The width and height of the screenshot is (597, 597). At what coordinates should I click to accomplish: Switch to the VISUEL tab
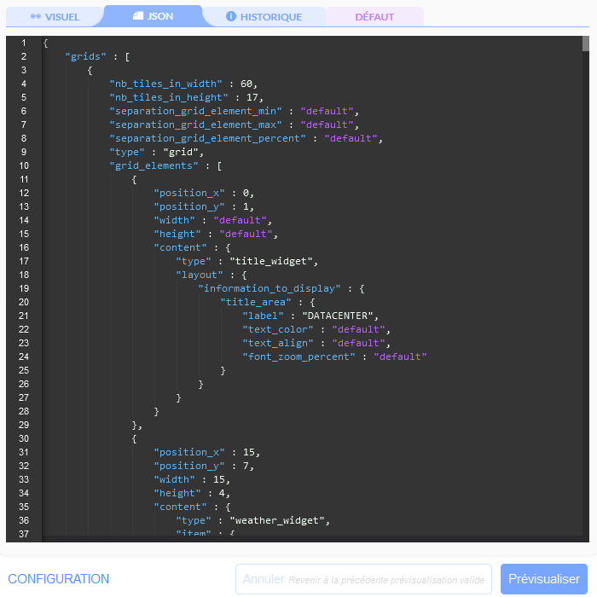pos(55,17)
